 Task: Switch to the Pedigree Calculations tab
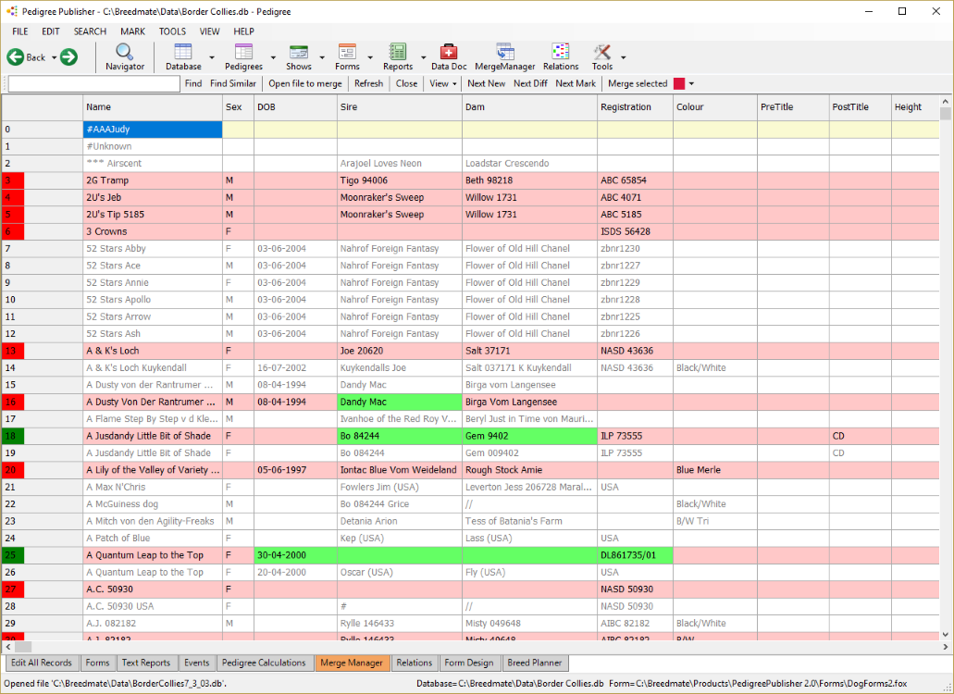264,663
